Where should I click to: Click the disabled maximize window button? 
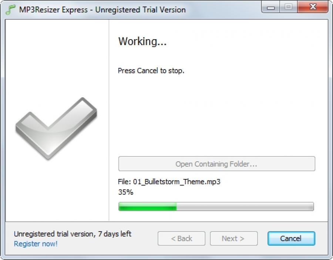[288, 7]
